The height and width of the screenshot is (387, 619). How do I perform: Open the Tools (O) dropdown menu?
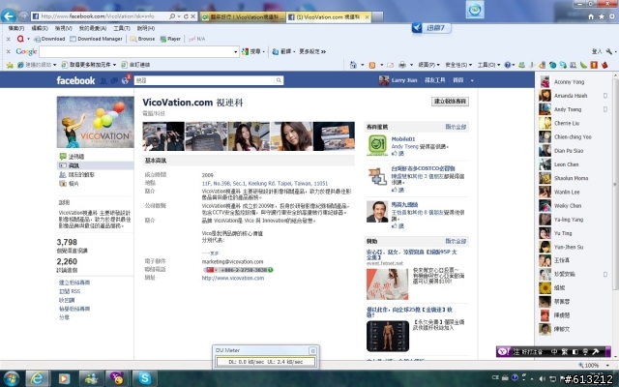(488, 65)
